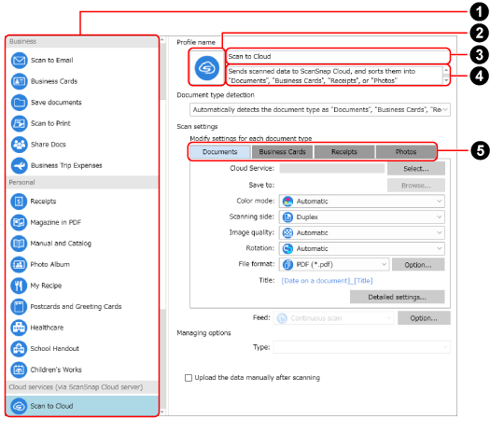The width and height of the screenshot is (490, 433).
Task: Click the Color mode Automatic icon
Action: 287,202
